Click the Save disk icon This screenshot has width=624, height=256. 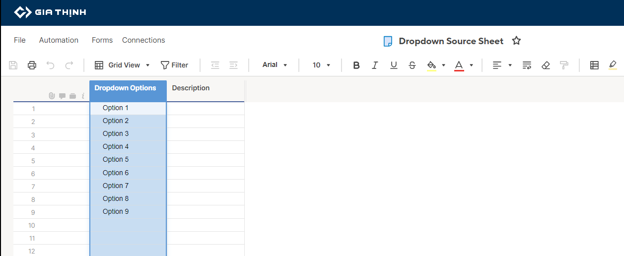pos(13,65)
